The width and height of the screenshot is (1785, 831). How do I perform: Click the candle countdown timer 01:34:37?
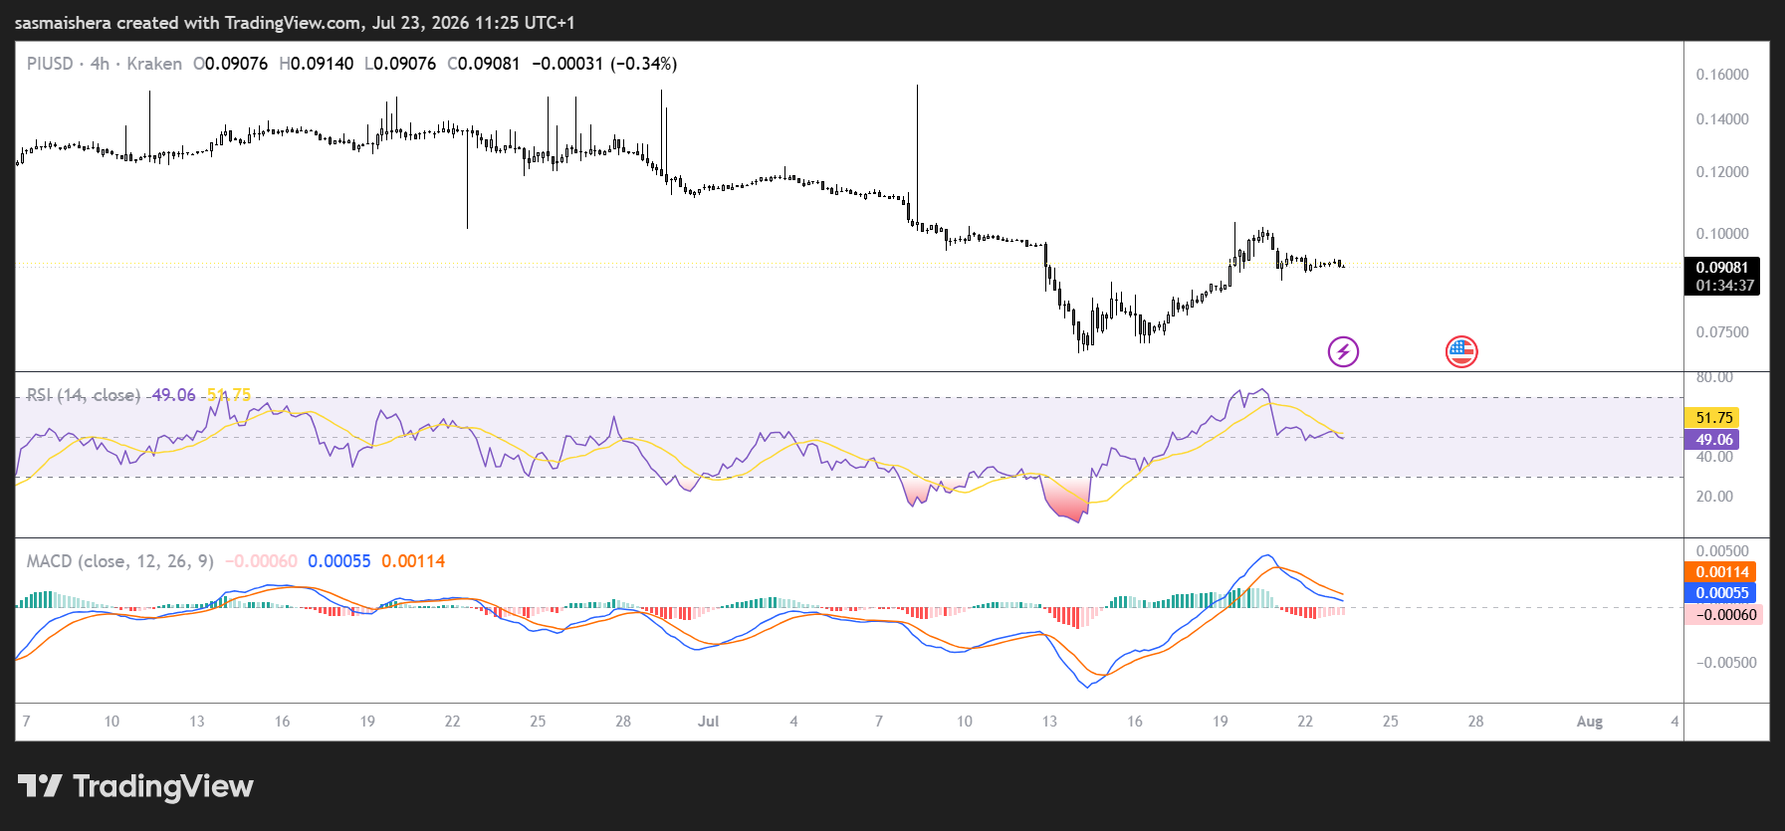(1725, 286)
